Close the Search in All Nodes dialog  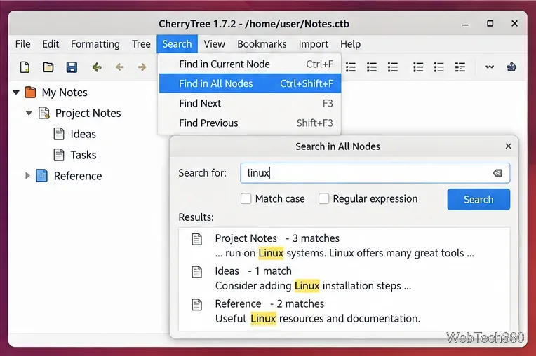[509, 146]
